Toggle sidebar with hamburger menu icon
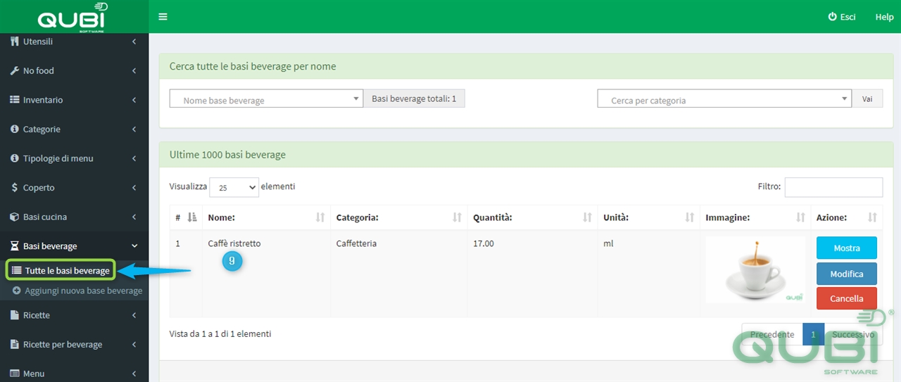Screen dimensions: 901x382 tap(163, 17)
